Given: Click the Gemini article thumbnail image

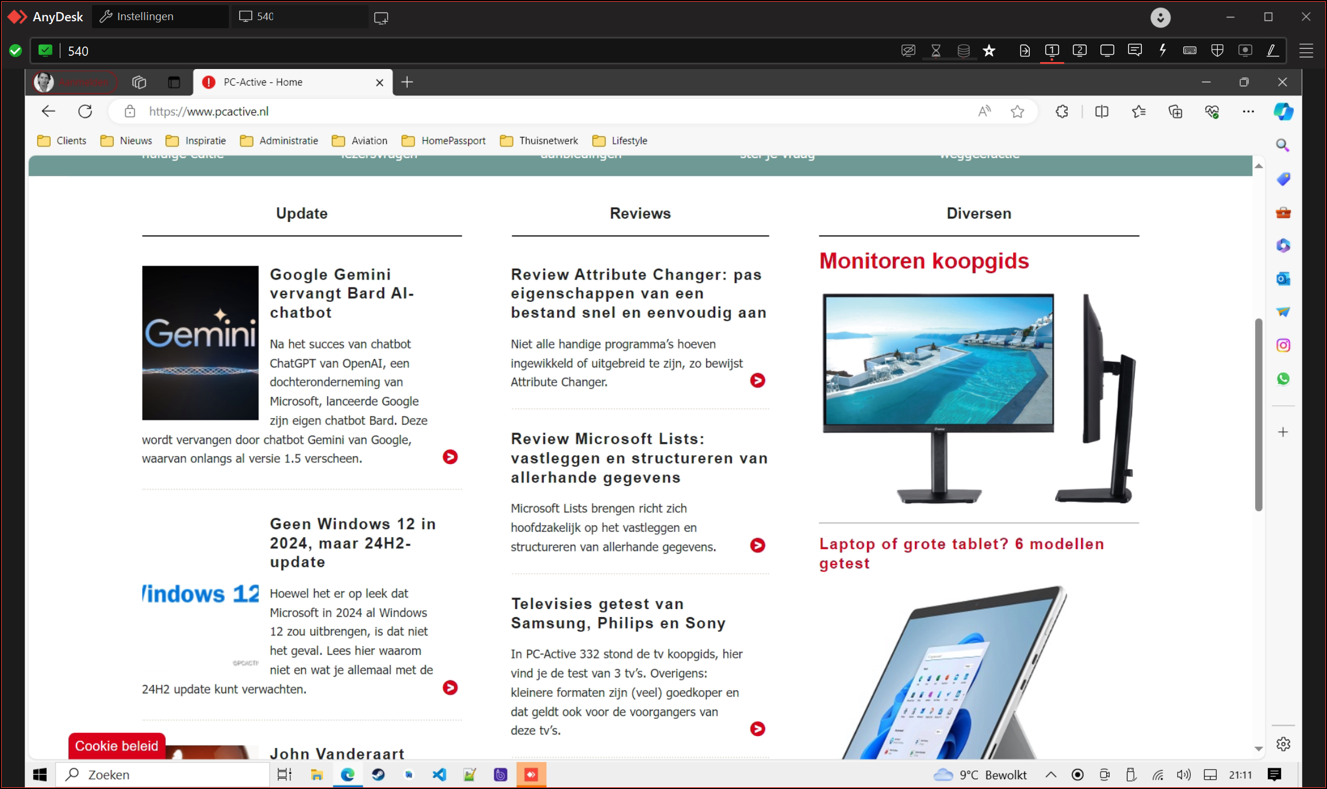Looking at the screenshot, I should tap(200, 343).
